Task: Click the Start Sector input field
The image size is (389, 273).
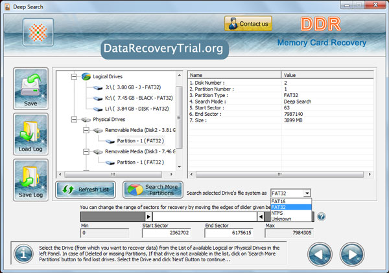Action: [166, 233]
